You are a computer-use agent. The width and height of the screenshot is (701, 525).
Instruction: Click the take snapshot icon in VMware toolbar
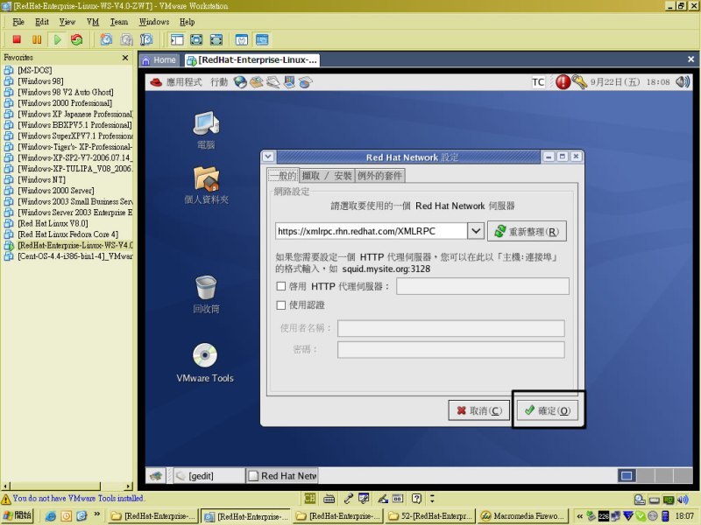[x=106, y=39]
